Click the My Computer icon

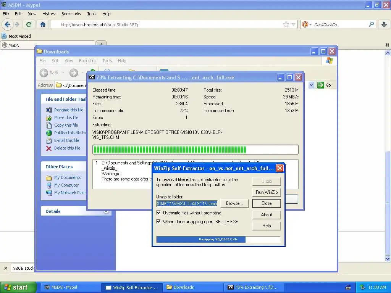[x=49, y=185]
